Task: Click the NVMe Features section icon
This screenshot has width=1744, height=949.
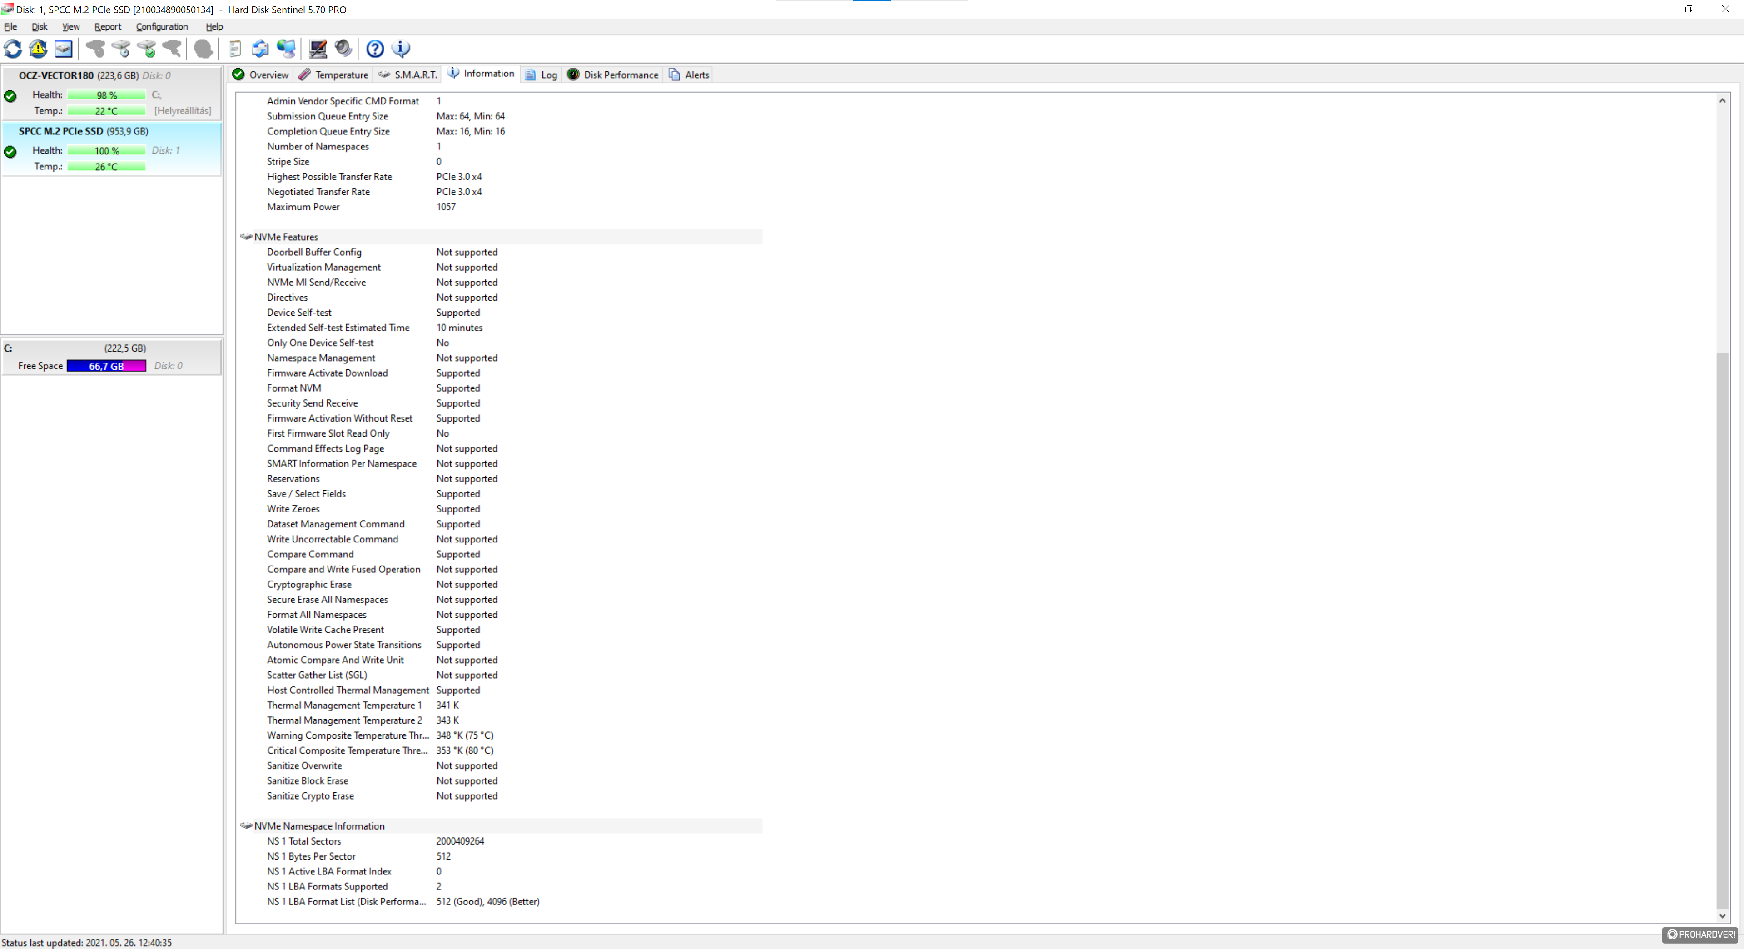Action: (246, 237)
